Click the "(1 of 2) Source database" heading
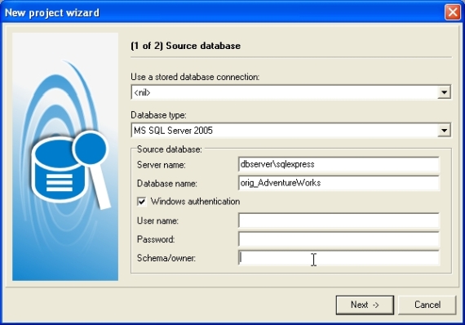 [186, 46]
